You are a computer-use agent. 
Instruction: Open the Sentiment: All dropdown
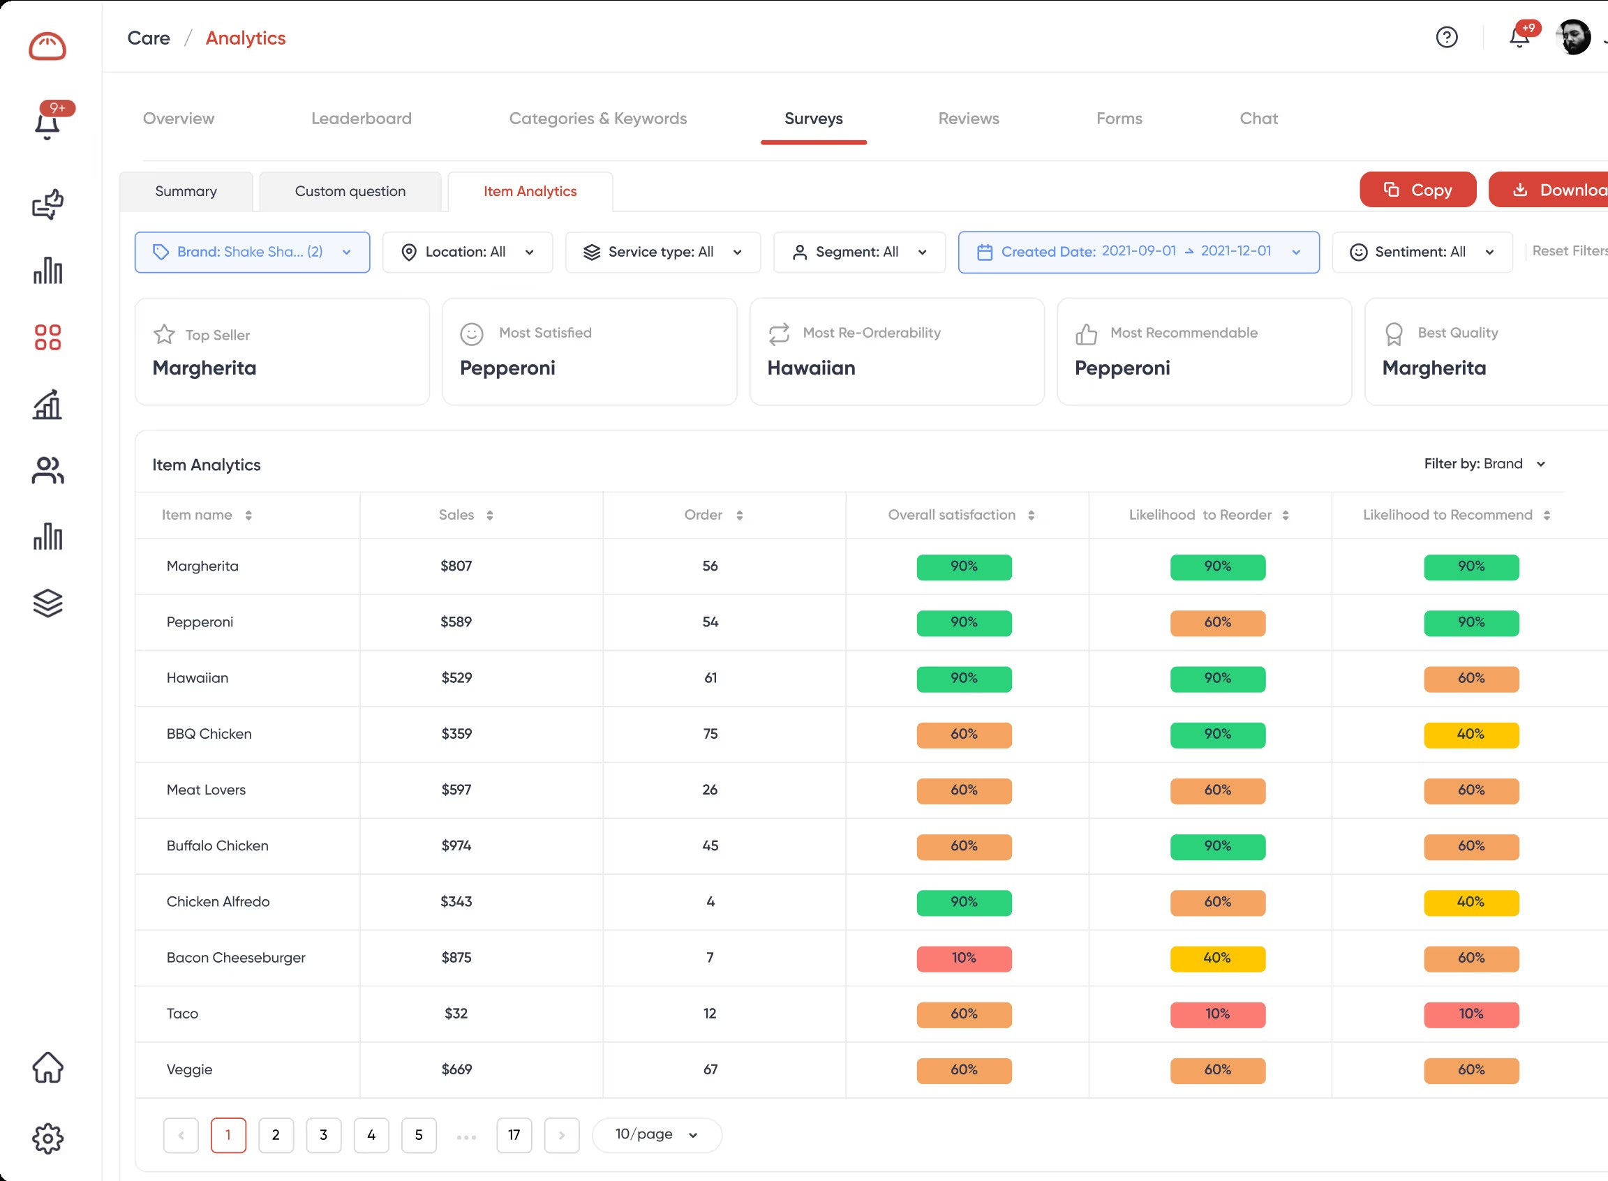pyautogui.click(x=1421, y=253)
